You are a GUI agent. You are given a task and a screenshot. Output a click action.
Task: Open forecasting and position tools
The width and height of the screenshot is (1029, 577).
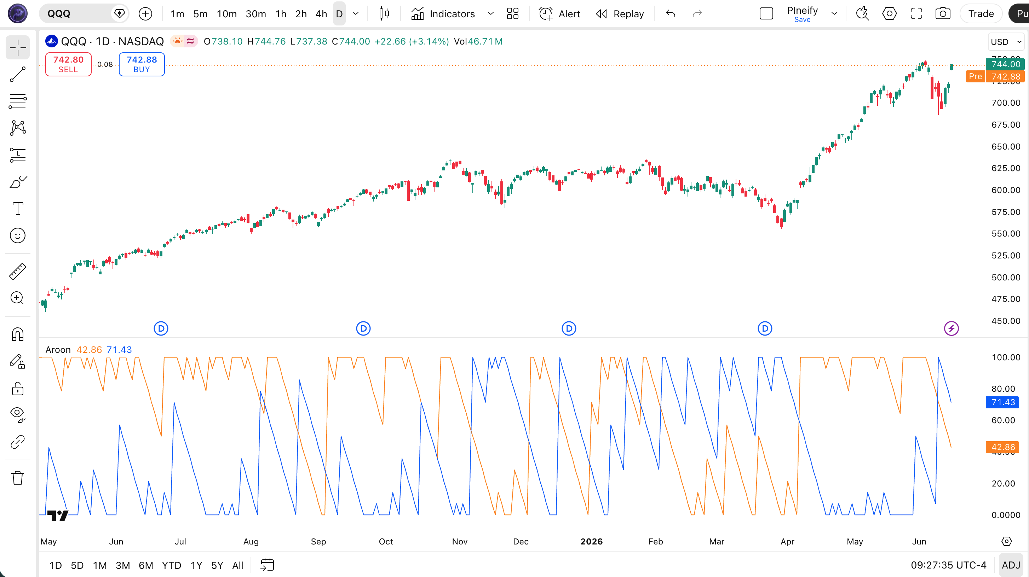click(x=18, y=155)
